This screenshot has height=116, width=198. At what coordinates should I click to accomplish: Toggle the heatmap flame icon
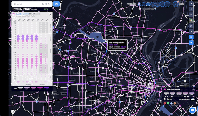tap(191, 32)
